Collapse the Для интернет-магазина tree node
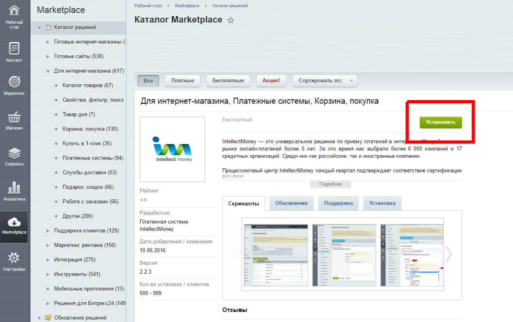513x322 pixels. pyautogui.click(x=48, y=71)
